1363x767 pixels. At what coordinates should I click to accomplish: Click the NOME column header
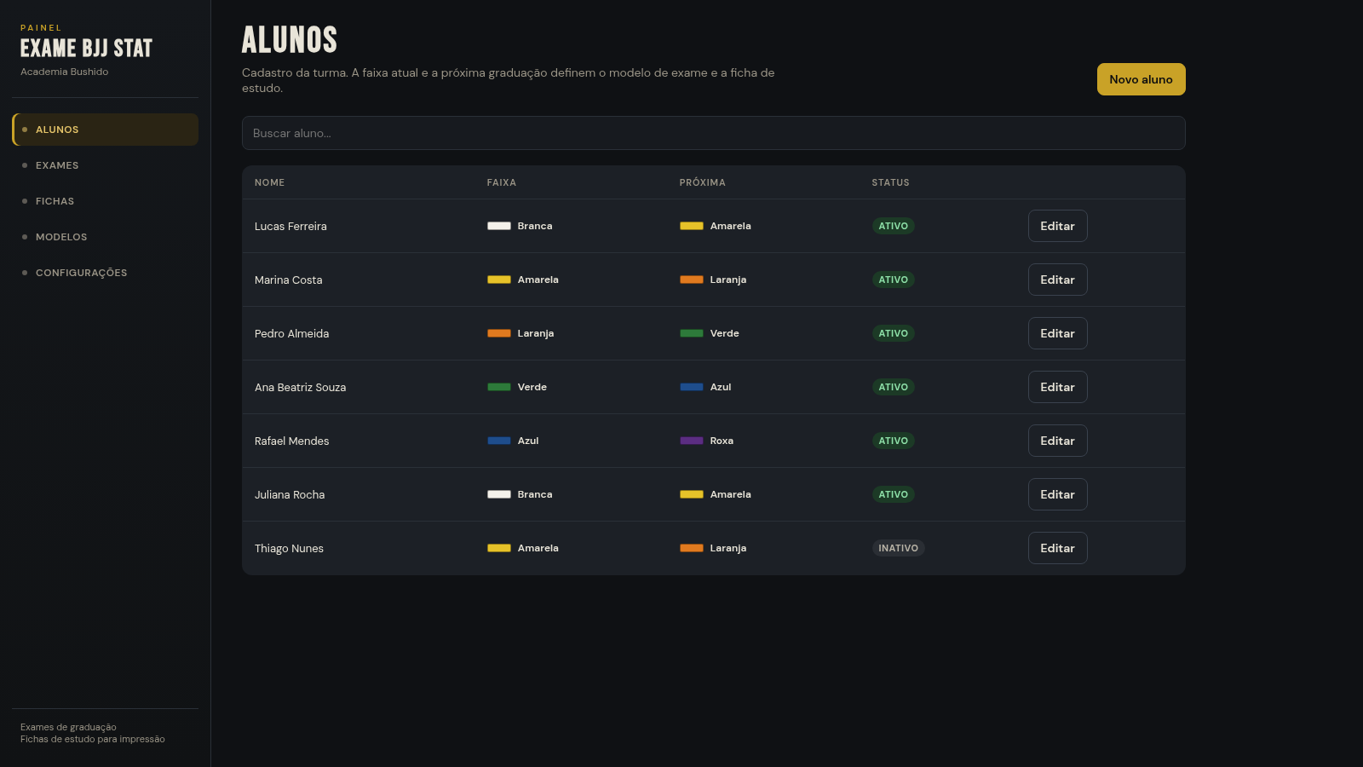[269, 182]
